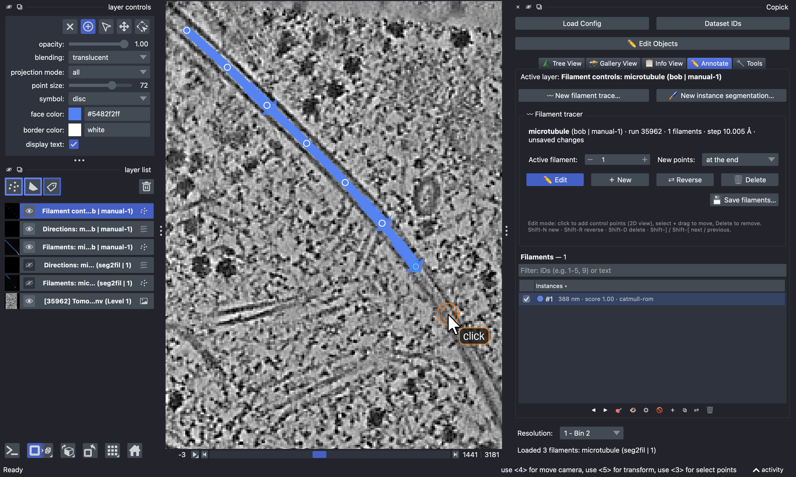Toggle 2D/3D view mode

coord(40,451)
